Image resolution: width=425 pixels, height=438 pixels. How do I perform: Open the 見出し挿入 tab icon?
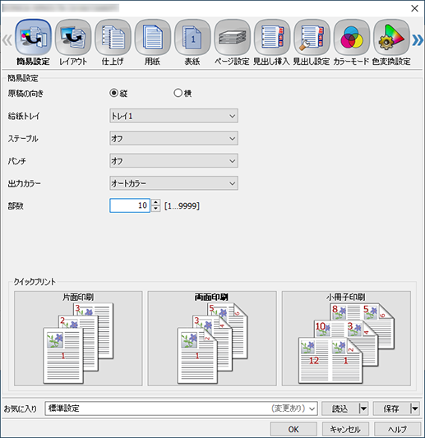[272, 37]
